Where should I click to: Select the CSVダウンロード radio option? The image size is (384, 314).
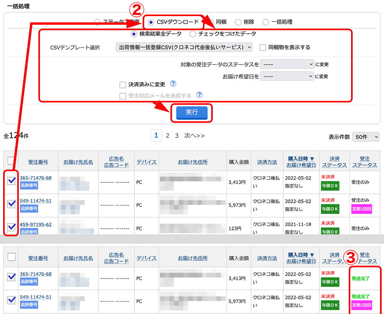tap(151, 22)
